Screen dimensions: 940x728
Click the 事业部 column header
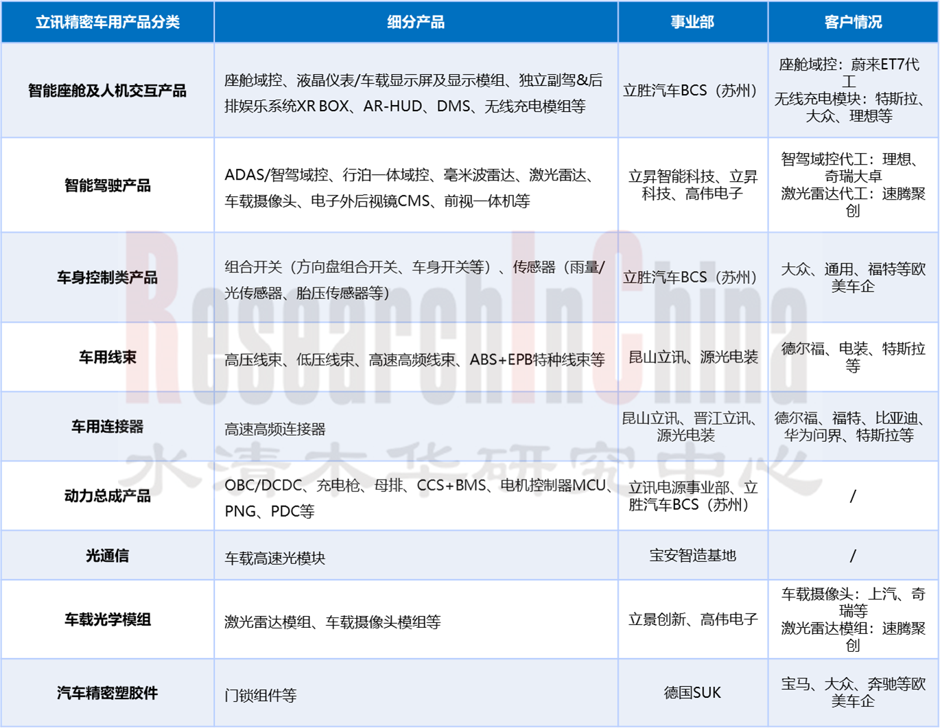692,22
